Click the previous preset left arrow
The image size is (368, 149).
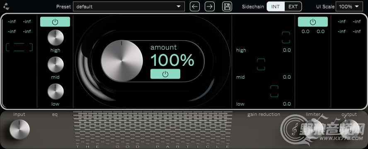194,7
